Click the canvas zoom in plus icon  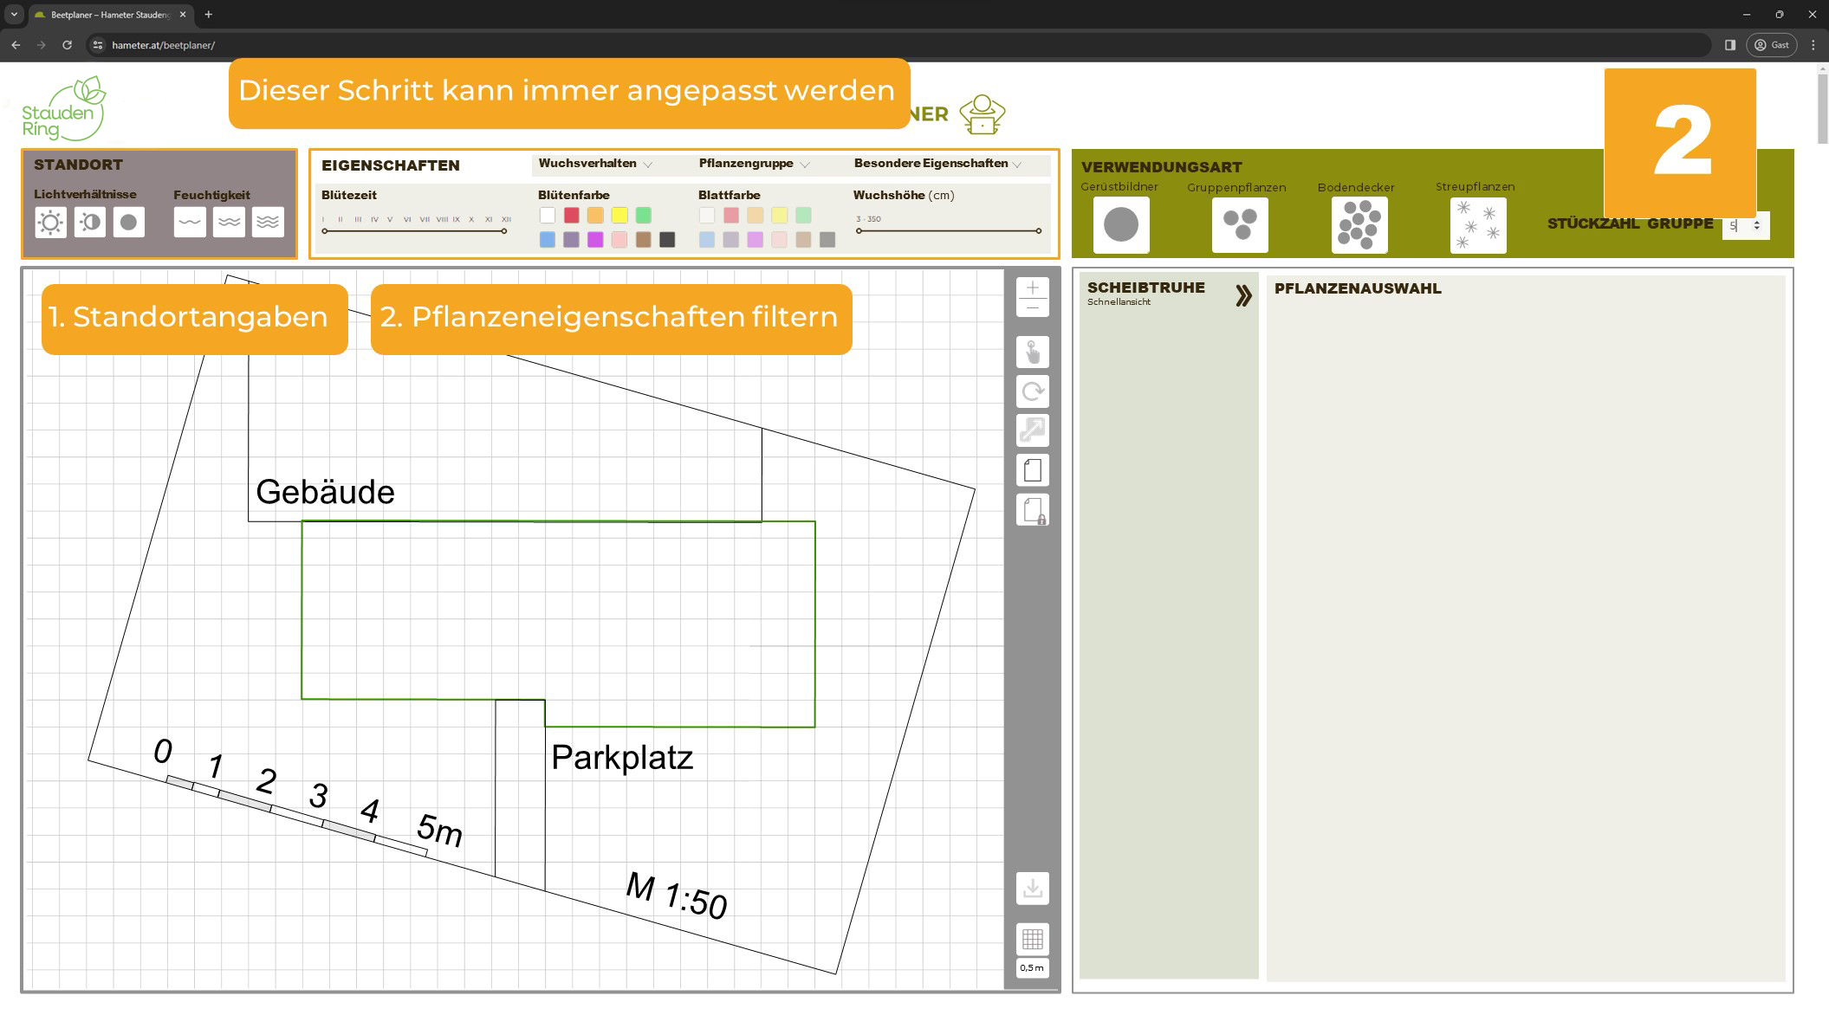[1032, 288]
